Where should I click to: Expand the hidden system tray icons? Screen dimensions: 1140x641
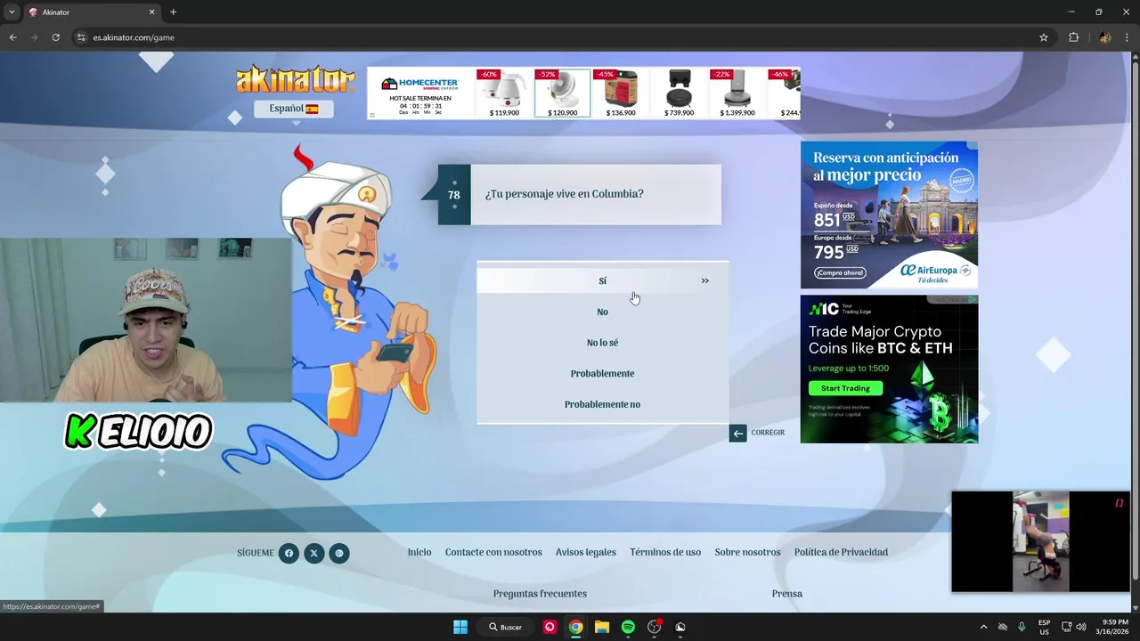coord(983,627)
